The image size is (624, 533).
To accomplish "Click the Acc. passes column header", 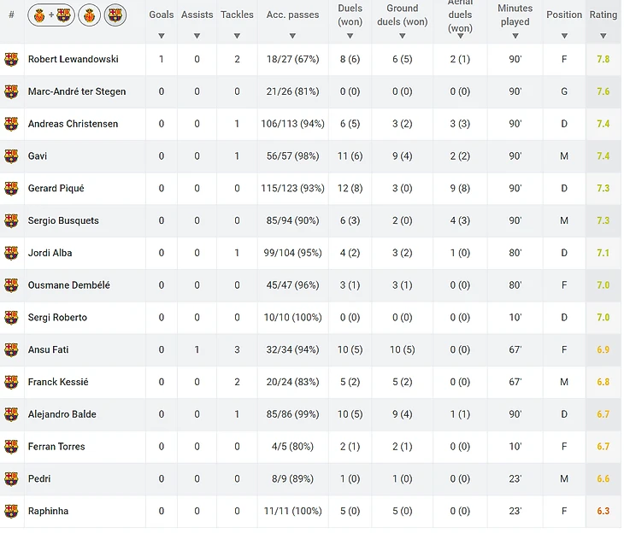I will tap(292, 15).
